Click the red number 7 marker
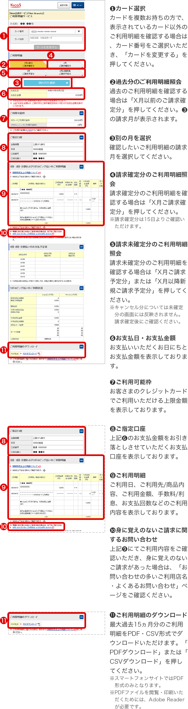This screenshot has width=188, height=709. [4, 119]
